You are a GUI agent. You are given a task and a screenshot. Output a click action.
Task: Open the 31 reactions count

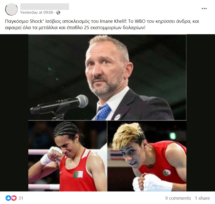pyautogui.click(x=21, y=198)
